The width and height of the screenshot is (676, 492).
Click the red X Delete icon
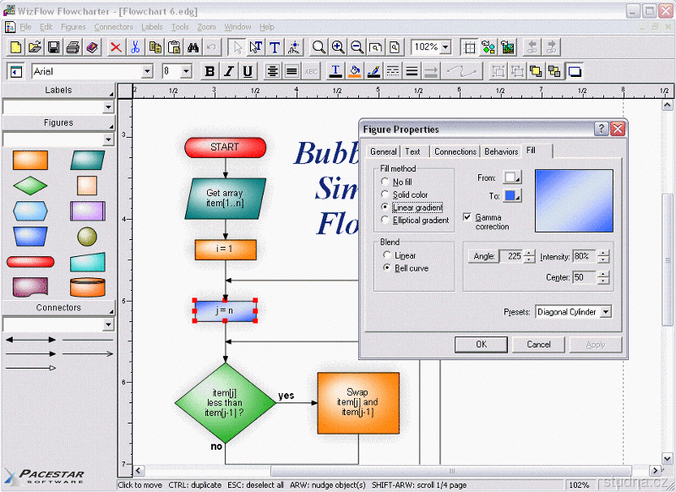click(x=115, y=47)
